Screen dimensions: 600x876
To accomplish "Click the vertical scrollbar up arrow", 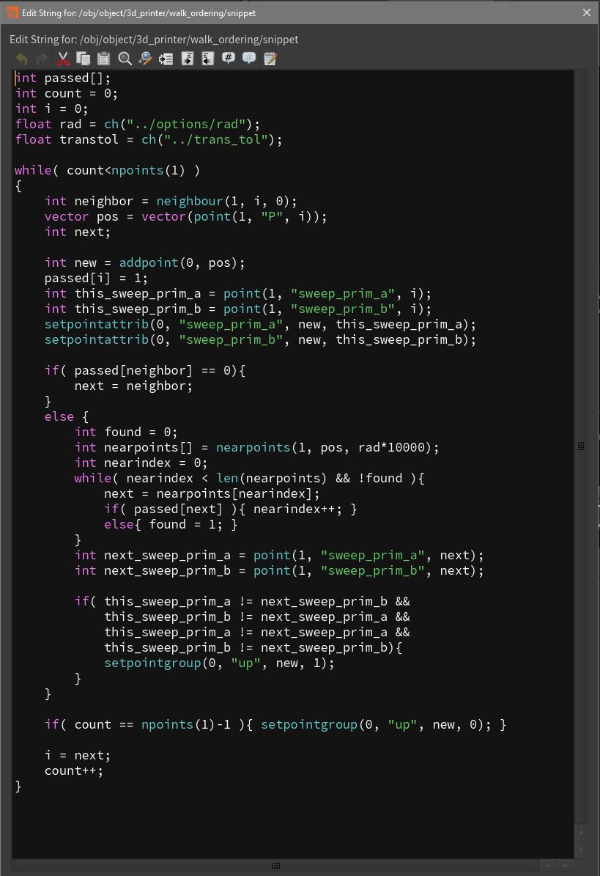I will point(581,832).
